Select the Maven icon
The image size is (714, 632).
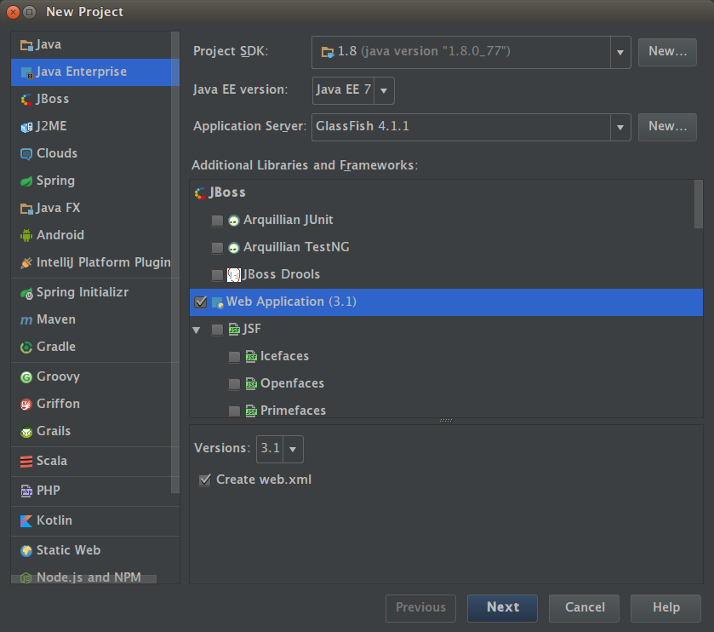click(26, 320)
